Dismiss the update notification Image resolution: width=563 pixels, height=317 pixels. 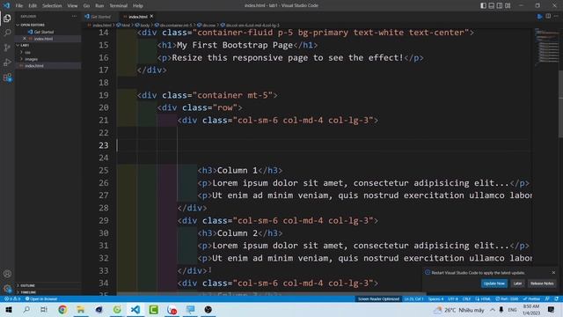pyautogui.click(x=553, y=272)
